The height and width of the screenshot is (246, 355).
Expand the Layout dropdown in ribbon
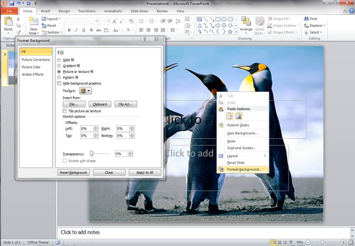pyautogui.click(x=54, y=19)
